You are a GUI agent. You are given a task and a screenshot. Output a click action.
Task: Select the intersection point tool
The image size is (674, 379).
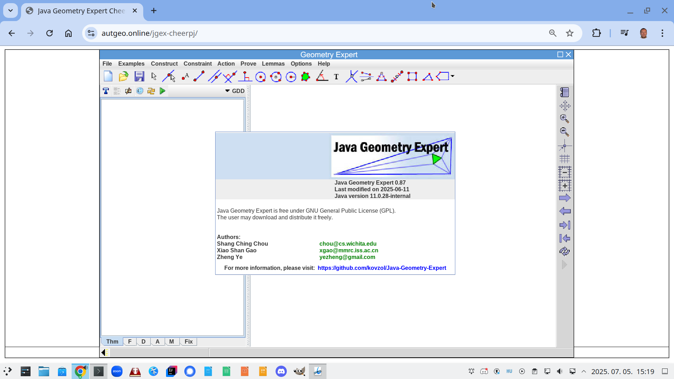(x=352, y=76)
